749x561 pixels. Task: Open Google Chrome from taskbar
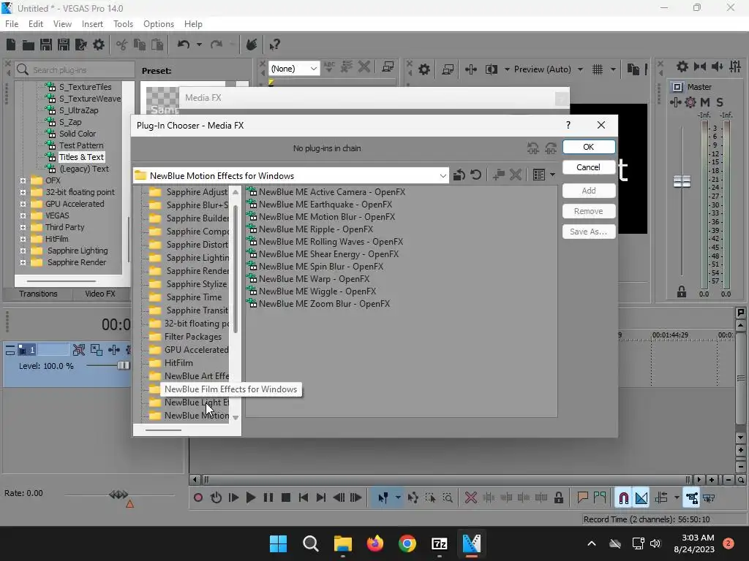[x=407, y=543]
